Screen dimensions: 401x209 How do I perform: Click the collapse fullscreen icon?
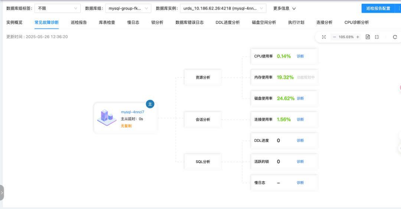click(x=377, y=37)
